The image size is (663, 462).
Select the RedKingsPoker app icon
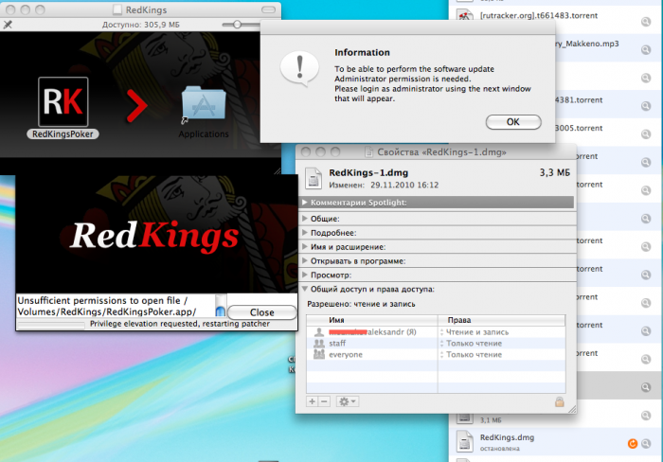point(63,102)
